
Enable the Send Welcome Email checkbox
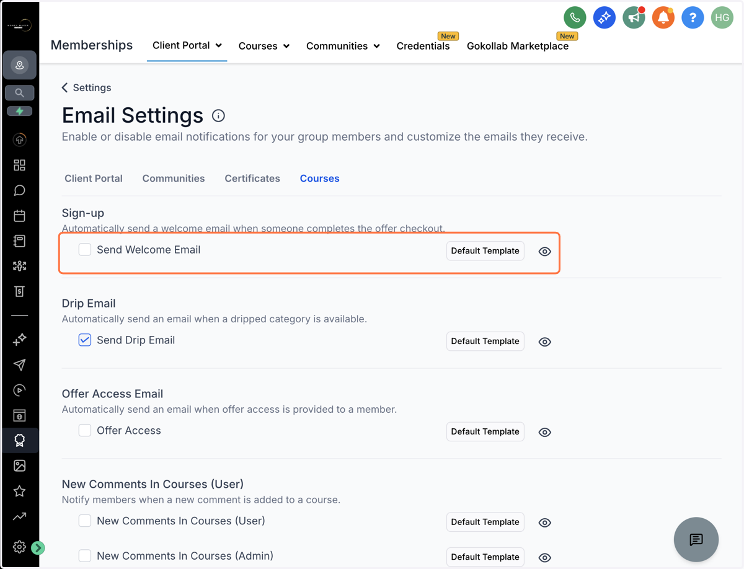85,250
